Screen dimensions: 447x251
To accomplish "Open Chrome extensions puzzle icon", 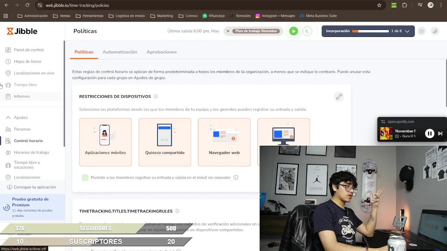I will (x=405, y=5).
